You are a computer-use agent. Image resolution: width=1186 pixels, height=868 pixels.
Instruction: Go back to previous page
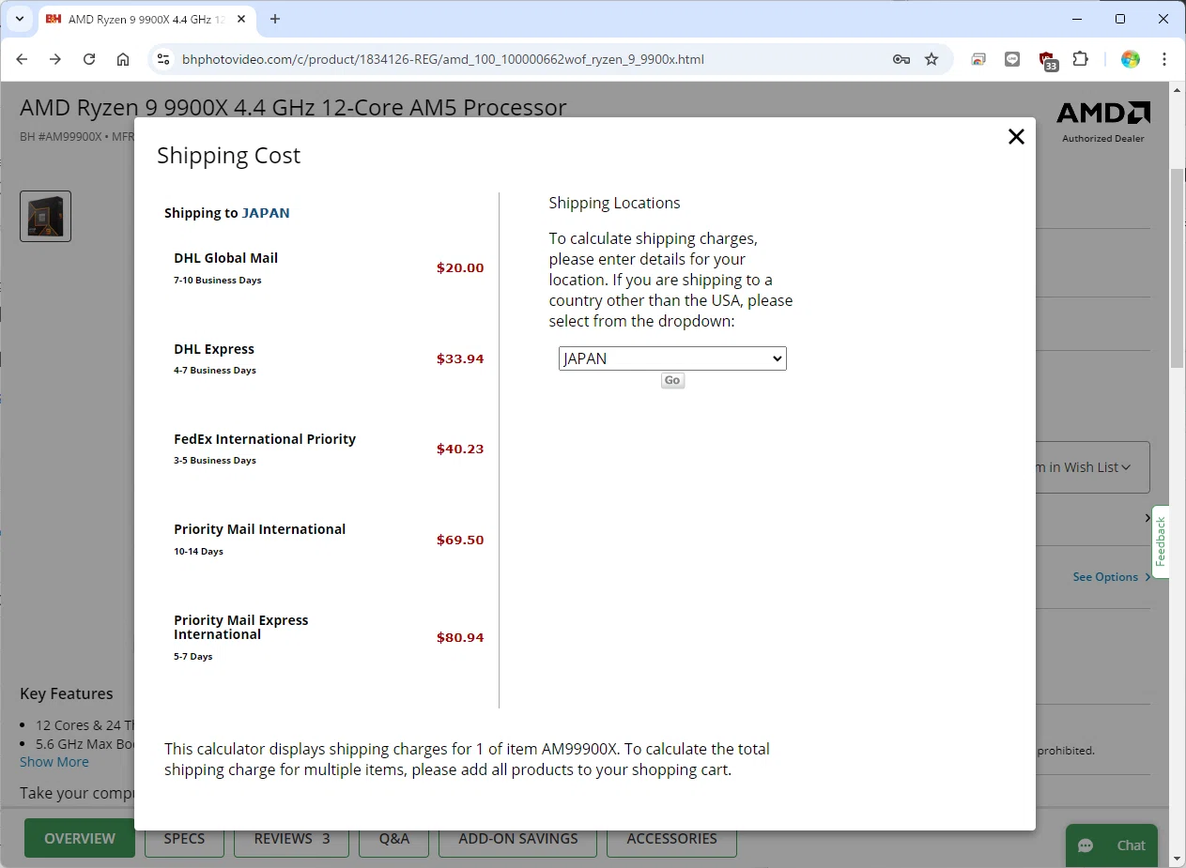coord(23,59)
